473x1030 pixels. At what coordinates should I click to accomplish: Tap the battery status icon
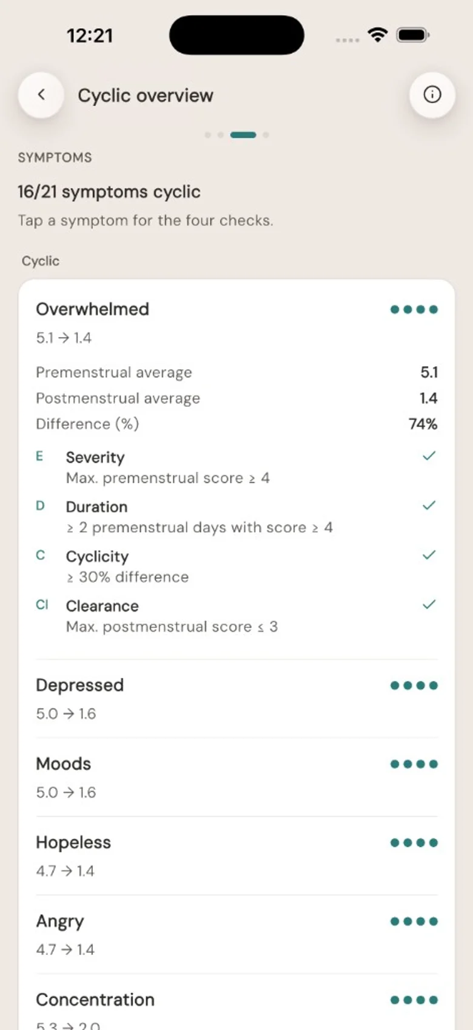[x=413, y=35]
